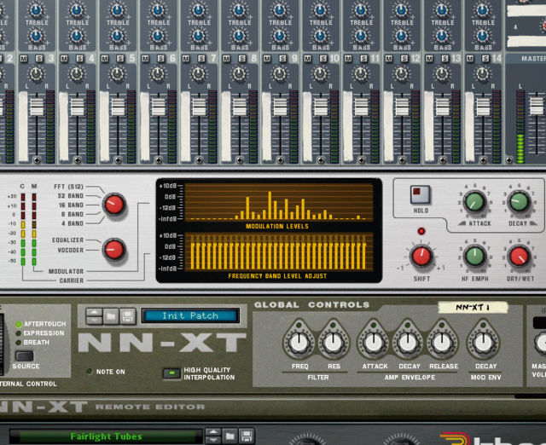Click the EQUALIZER mode label

[x=67, y=240]
